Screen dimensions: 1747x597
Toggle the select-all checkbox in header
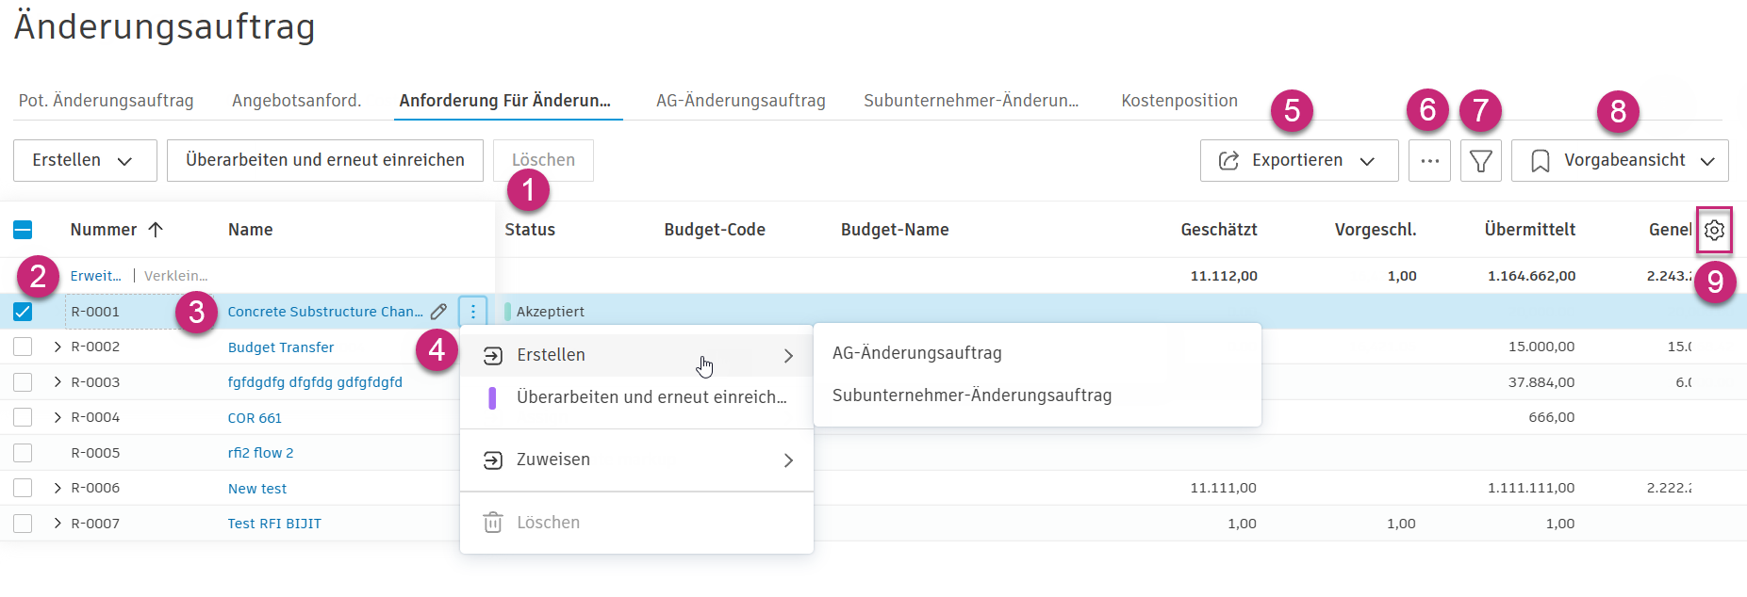(x=23, y=230)
